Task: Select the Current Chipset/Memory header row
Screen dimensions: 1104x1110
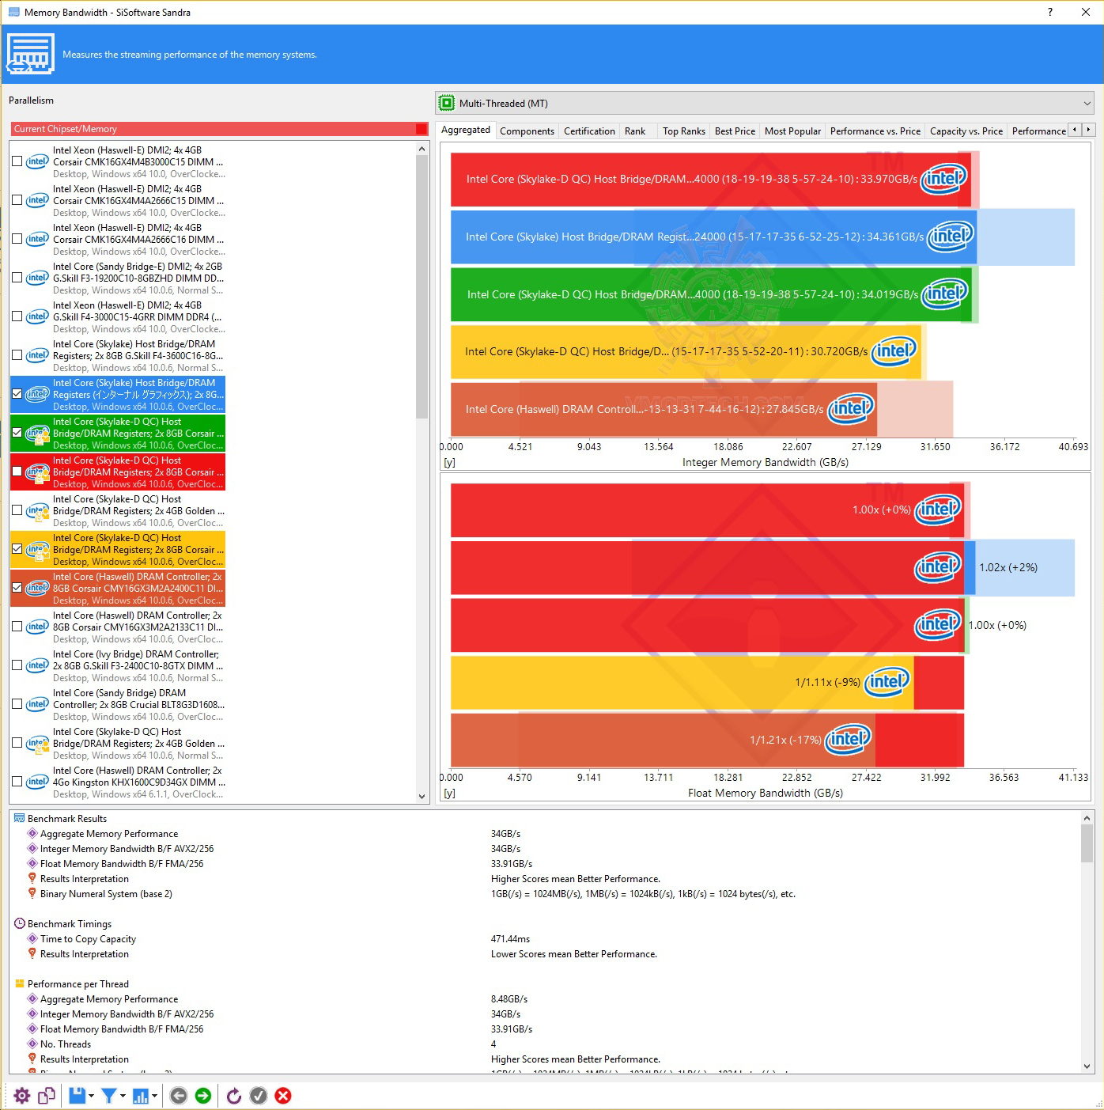Action: point(219,129)
